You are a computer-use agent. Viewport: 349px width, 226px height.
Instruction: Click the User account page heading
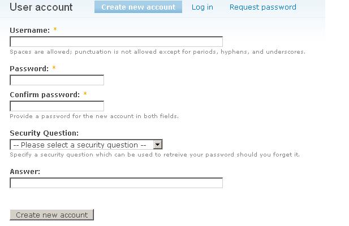point(41,7)
